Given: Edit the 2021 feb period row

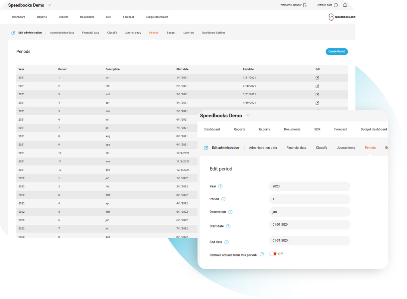Looking at the screenshot, I should click(317, 86).
